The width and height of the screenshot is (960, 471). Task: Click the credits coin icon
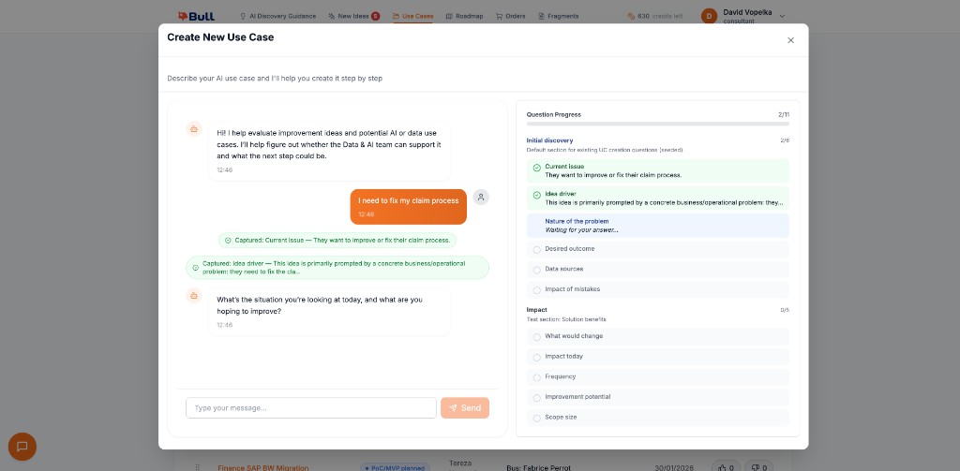click(x=631, y=17)
